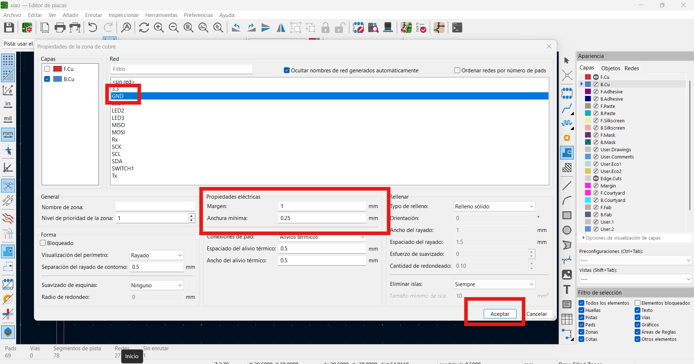694x364 pixels.
Task: Switch units to inches icon
Action: pos(8,105)
